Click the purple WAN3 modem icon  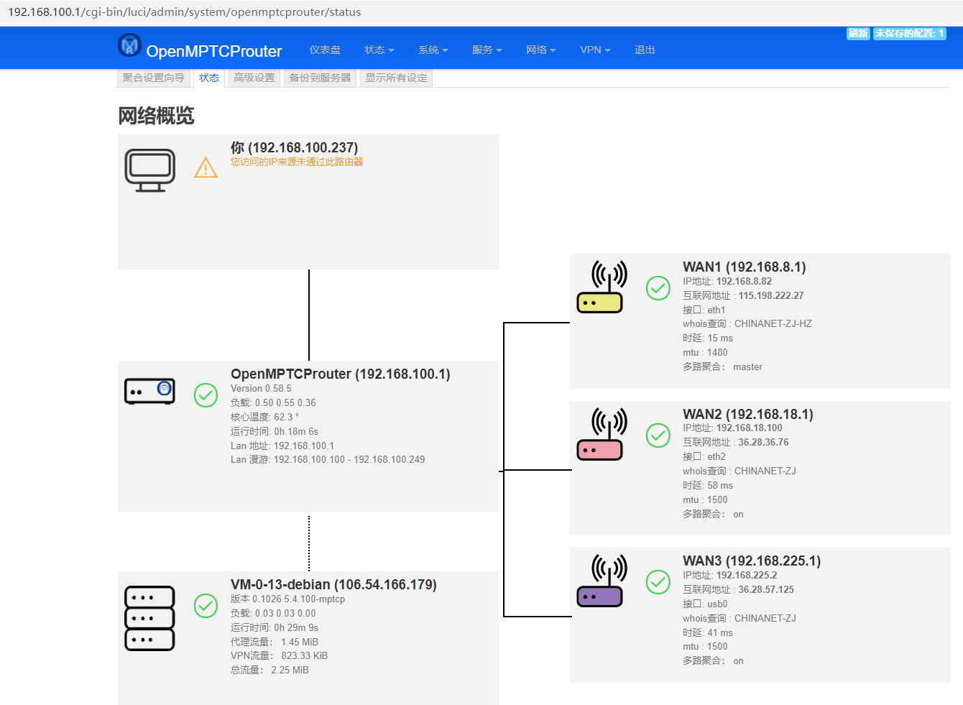(x=602, y=581)
